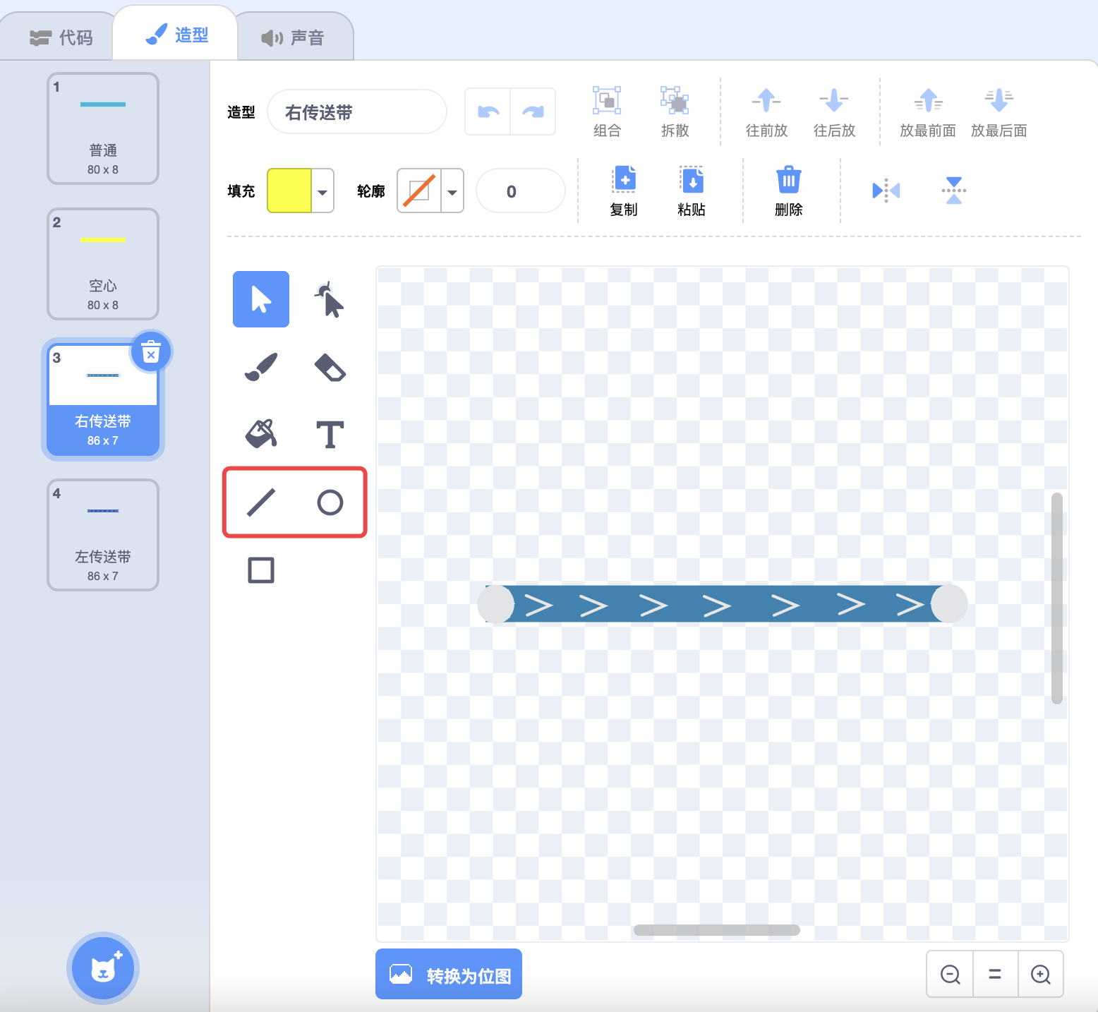Open the outline color dropdown arrow

pyautogui.click(x=452, y=191)
